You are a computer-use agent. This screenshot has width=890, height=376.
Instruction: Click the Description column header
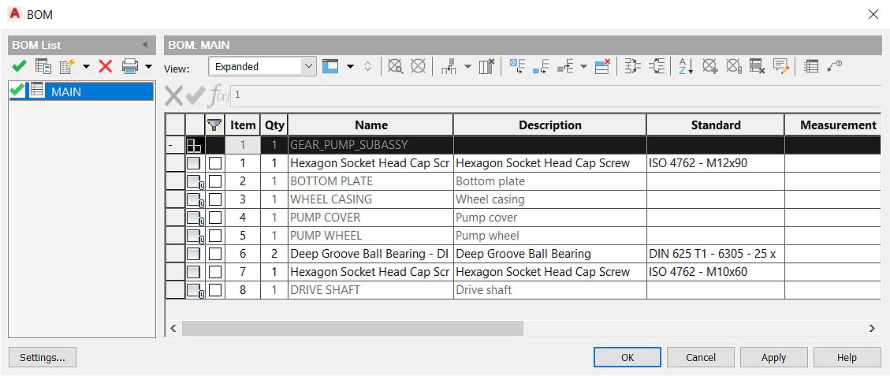point(549,125)
